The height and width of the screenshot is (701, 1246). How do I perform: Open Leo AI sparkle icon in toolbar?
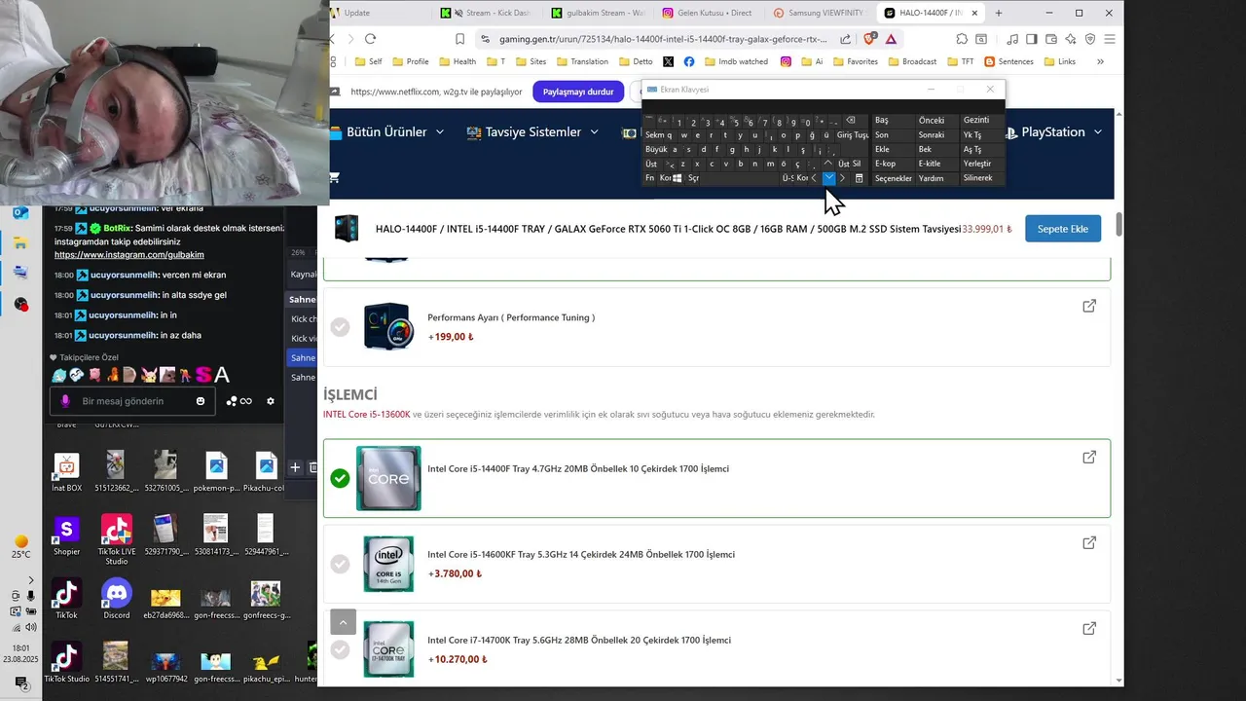tap(1071, 39)
